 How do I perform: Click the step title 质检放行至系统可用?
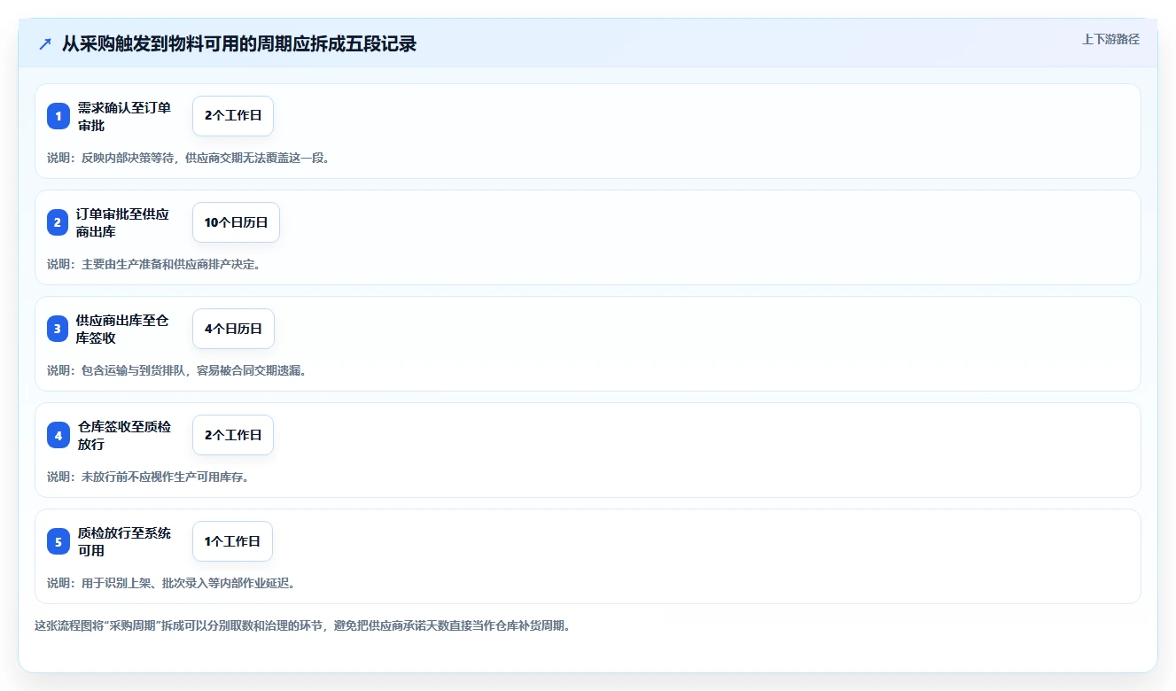click(x=124, y=541)
